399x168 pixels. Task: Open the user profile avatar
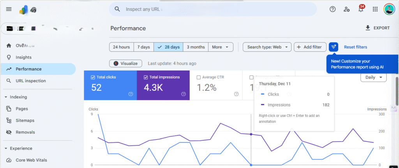click(389, 9)
